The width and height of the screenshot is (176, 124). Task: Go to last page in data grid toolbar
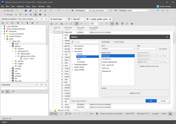pos(107,24)
